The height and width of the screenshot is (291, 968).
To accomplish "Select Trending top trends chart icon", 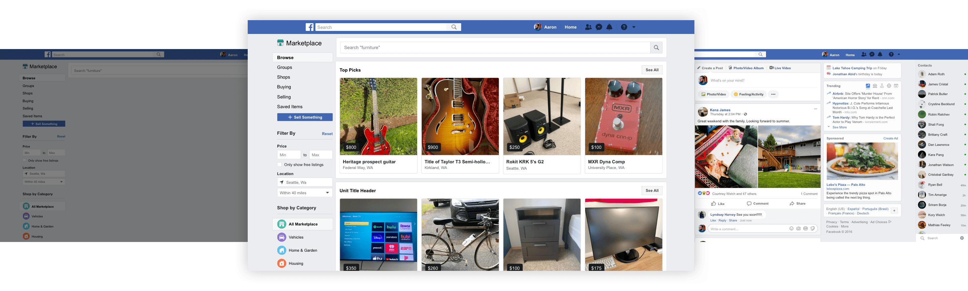I will [868, 86].
